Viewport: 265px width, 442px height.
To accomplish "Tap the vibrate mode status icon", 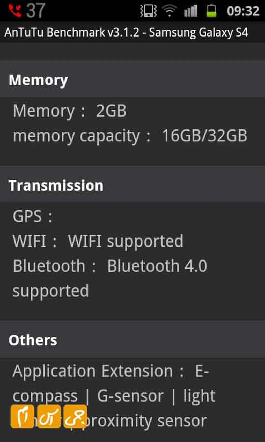I will (148, 11).
